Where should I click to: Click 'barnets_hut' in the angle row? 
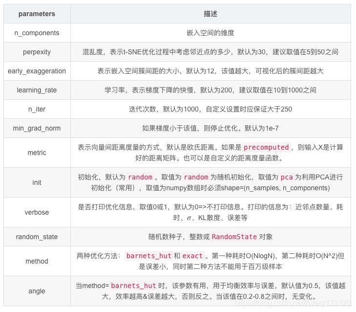point(133,286)
